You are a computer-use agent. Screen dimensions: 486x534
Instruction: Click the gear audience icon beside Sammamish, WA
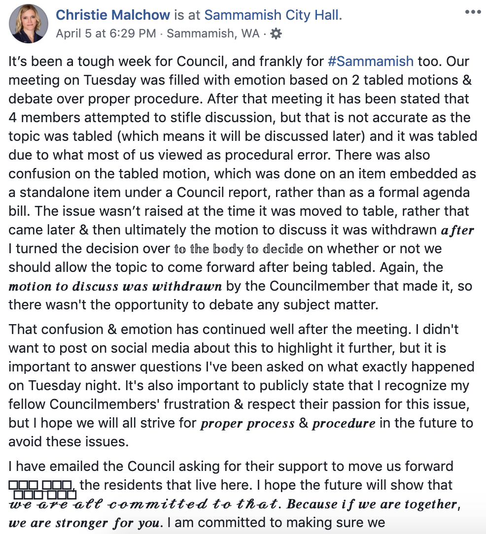coord(277,33)
